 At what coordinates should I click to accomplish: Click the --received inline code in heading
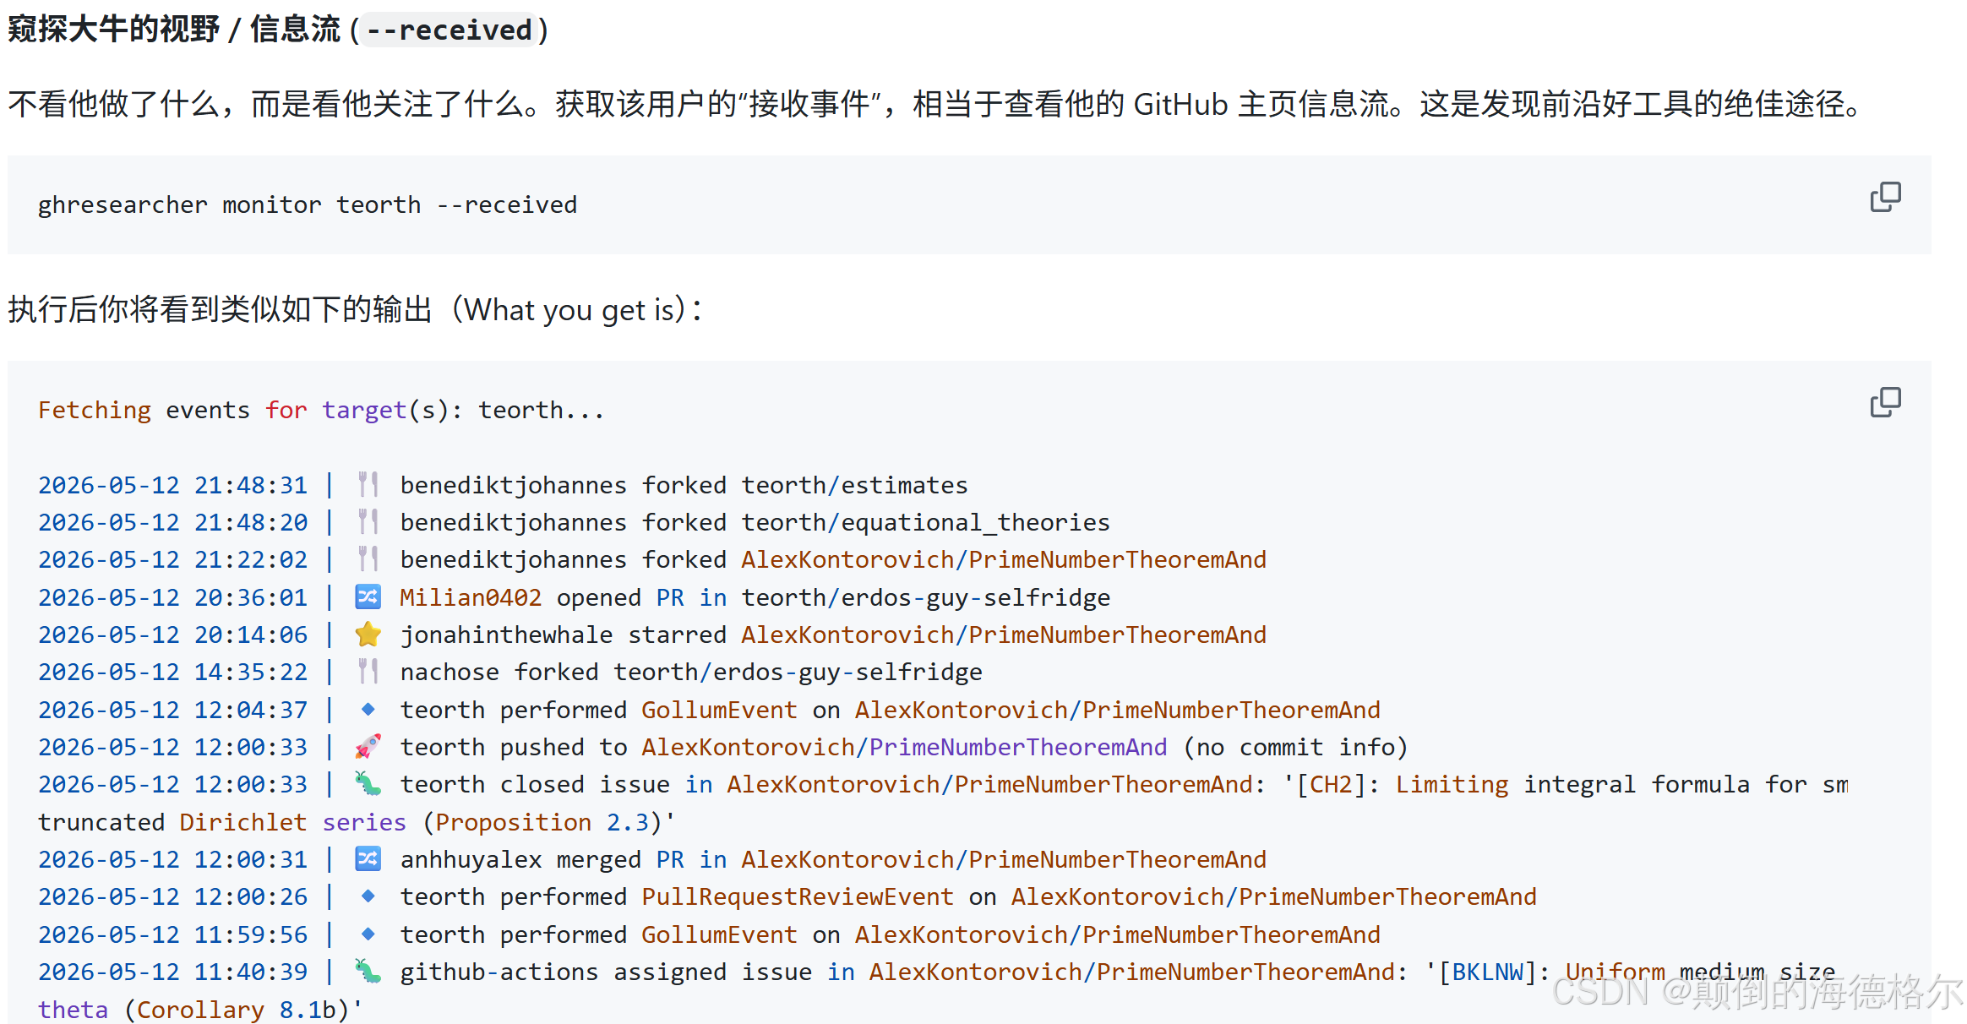point(450,30)
